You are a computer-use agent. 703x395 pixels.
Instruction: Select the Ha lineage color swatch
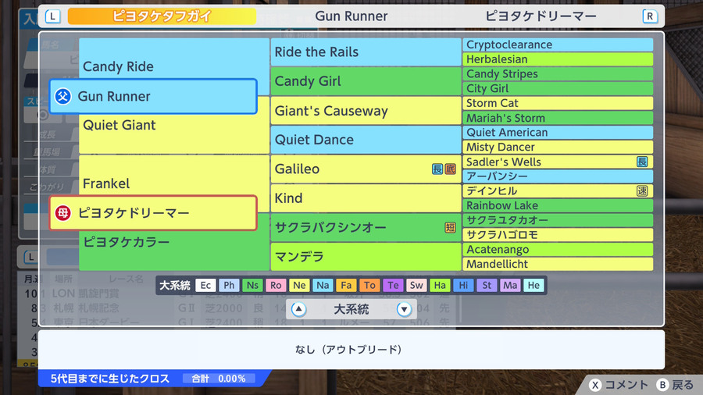(440, 285)
